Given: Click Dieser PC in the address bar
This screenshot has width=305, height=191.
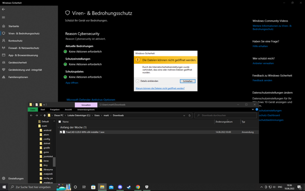Looking at the screenshot, I should click(59, 115).
